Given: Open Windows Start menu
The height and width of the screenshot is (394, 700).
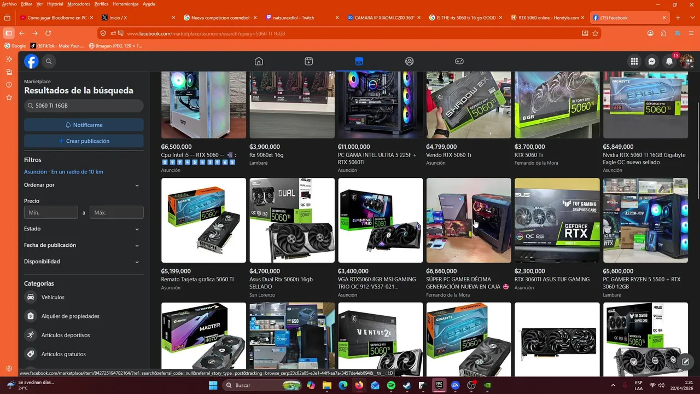Looking at the screenshot, I should [213, 385].
